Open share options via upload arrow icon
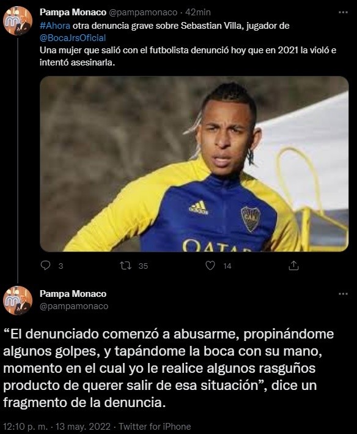 click(293, 266)
